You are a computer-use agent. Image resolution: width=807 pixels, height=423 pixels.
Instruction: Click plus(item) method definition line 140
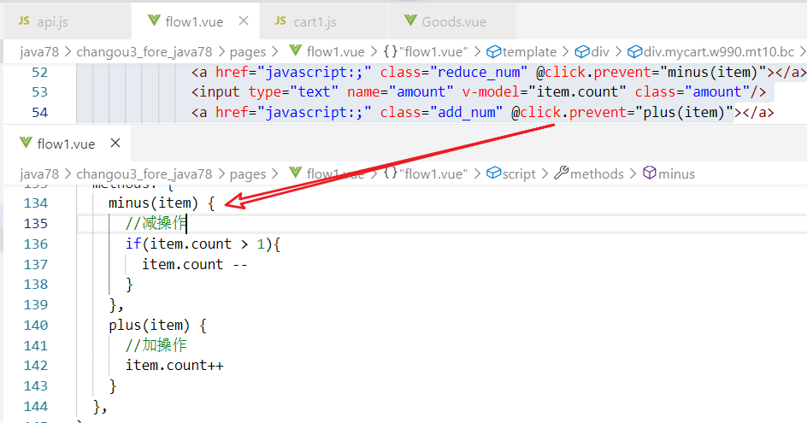[157, 326]
